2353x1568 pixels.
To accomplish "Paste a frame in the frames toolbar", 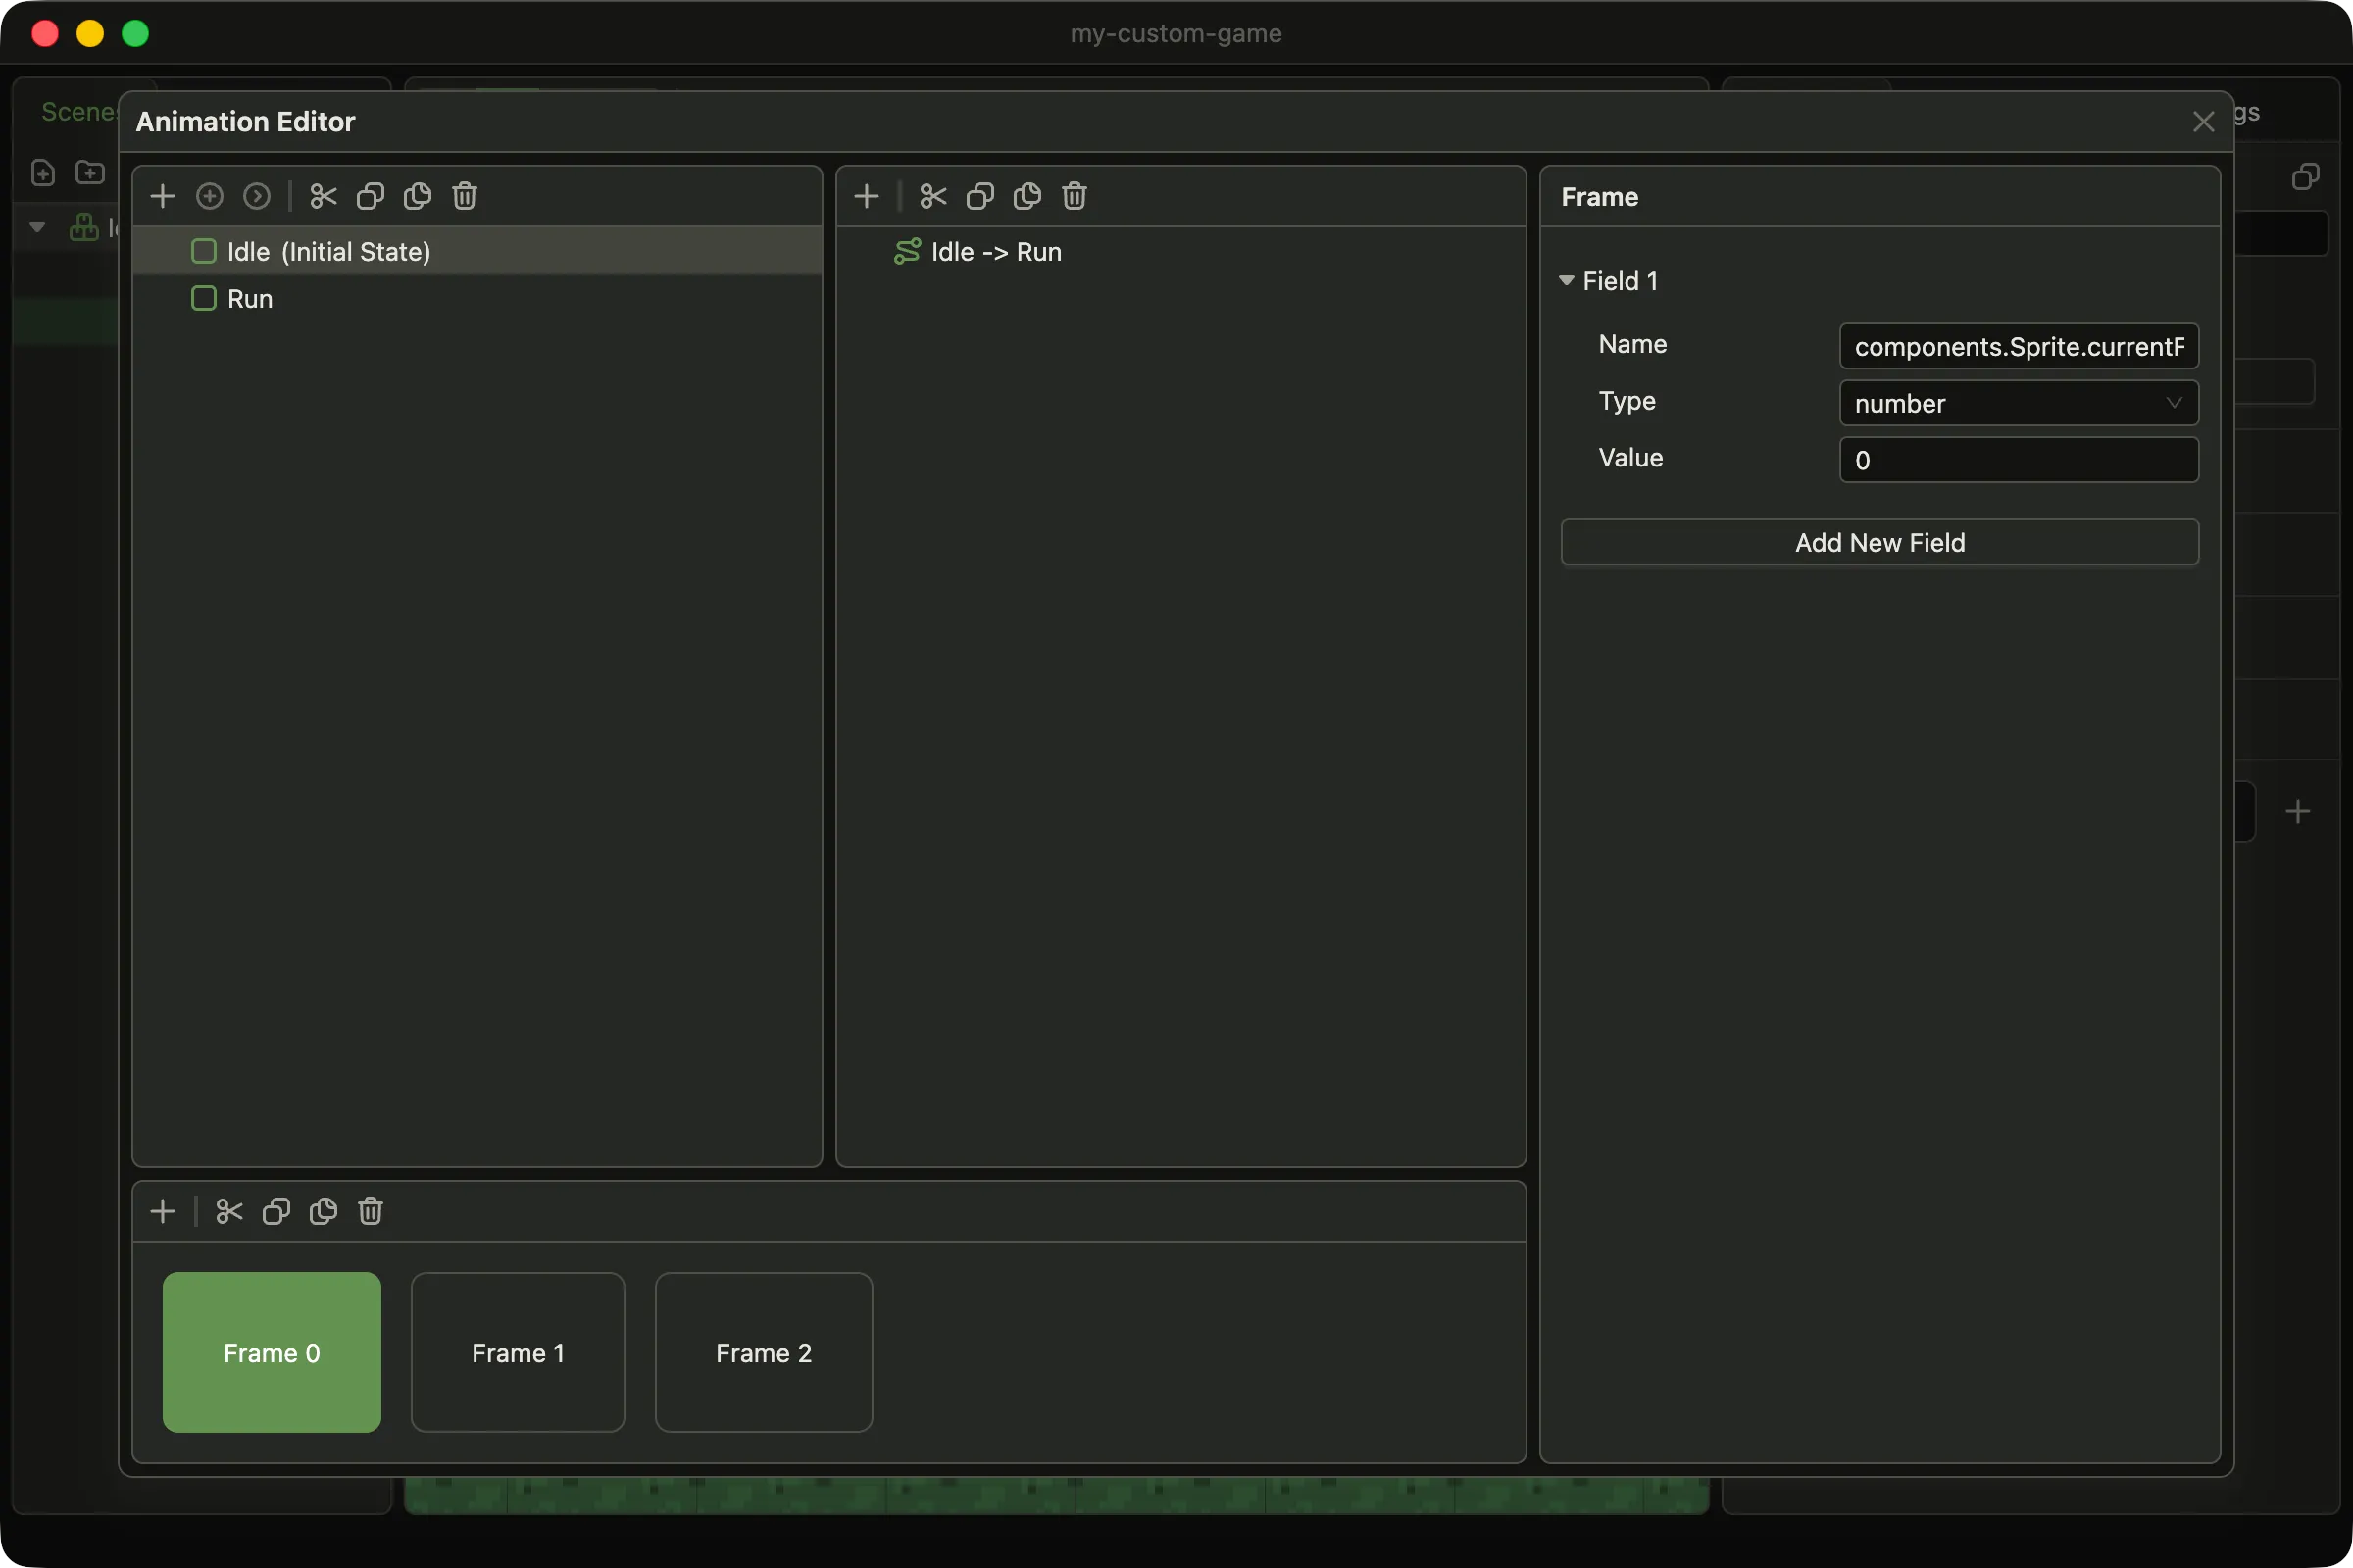I will point(324,1212).
